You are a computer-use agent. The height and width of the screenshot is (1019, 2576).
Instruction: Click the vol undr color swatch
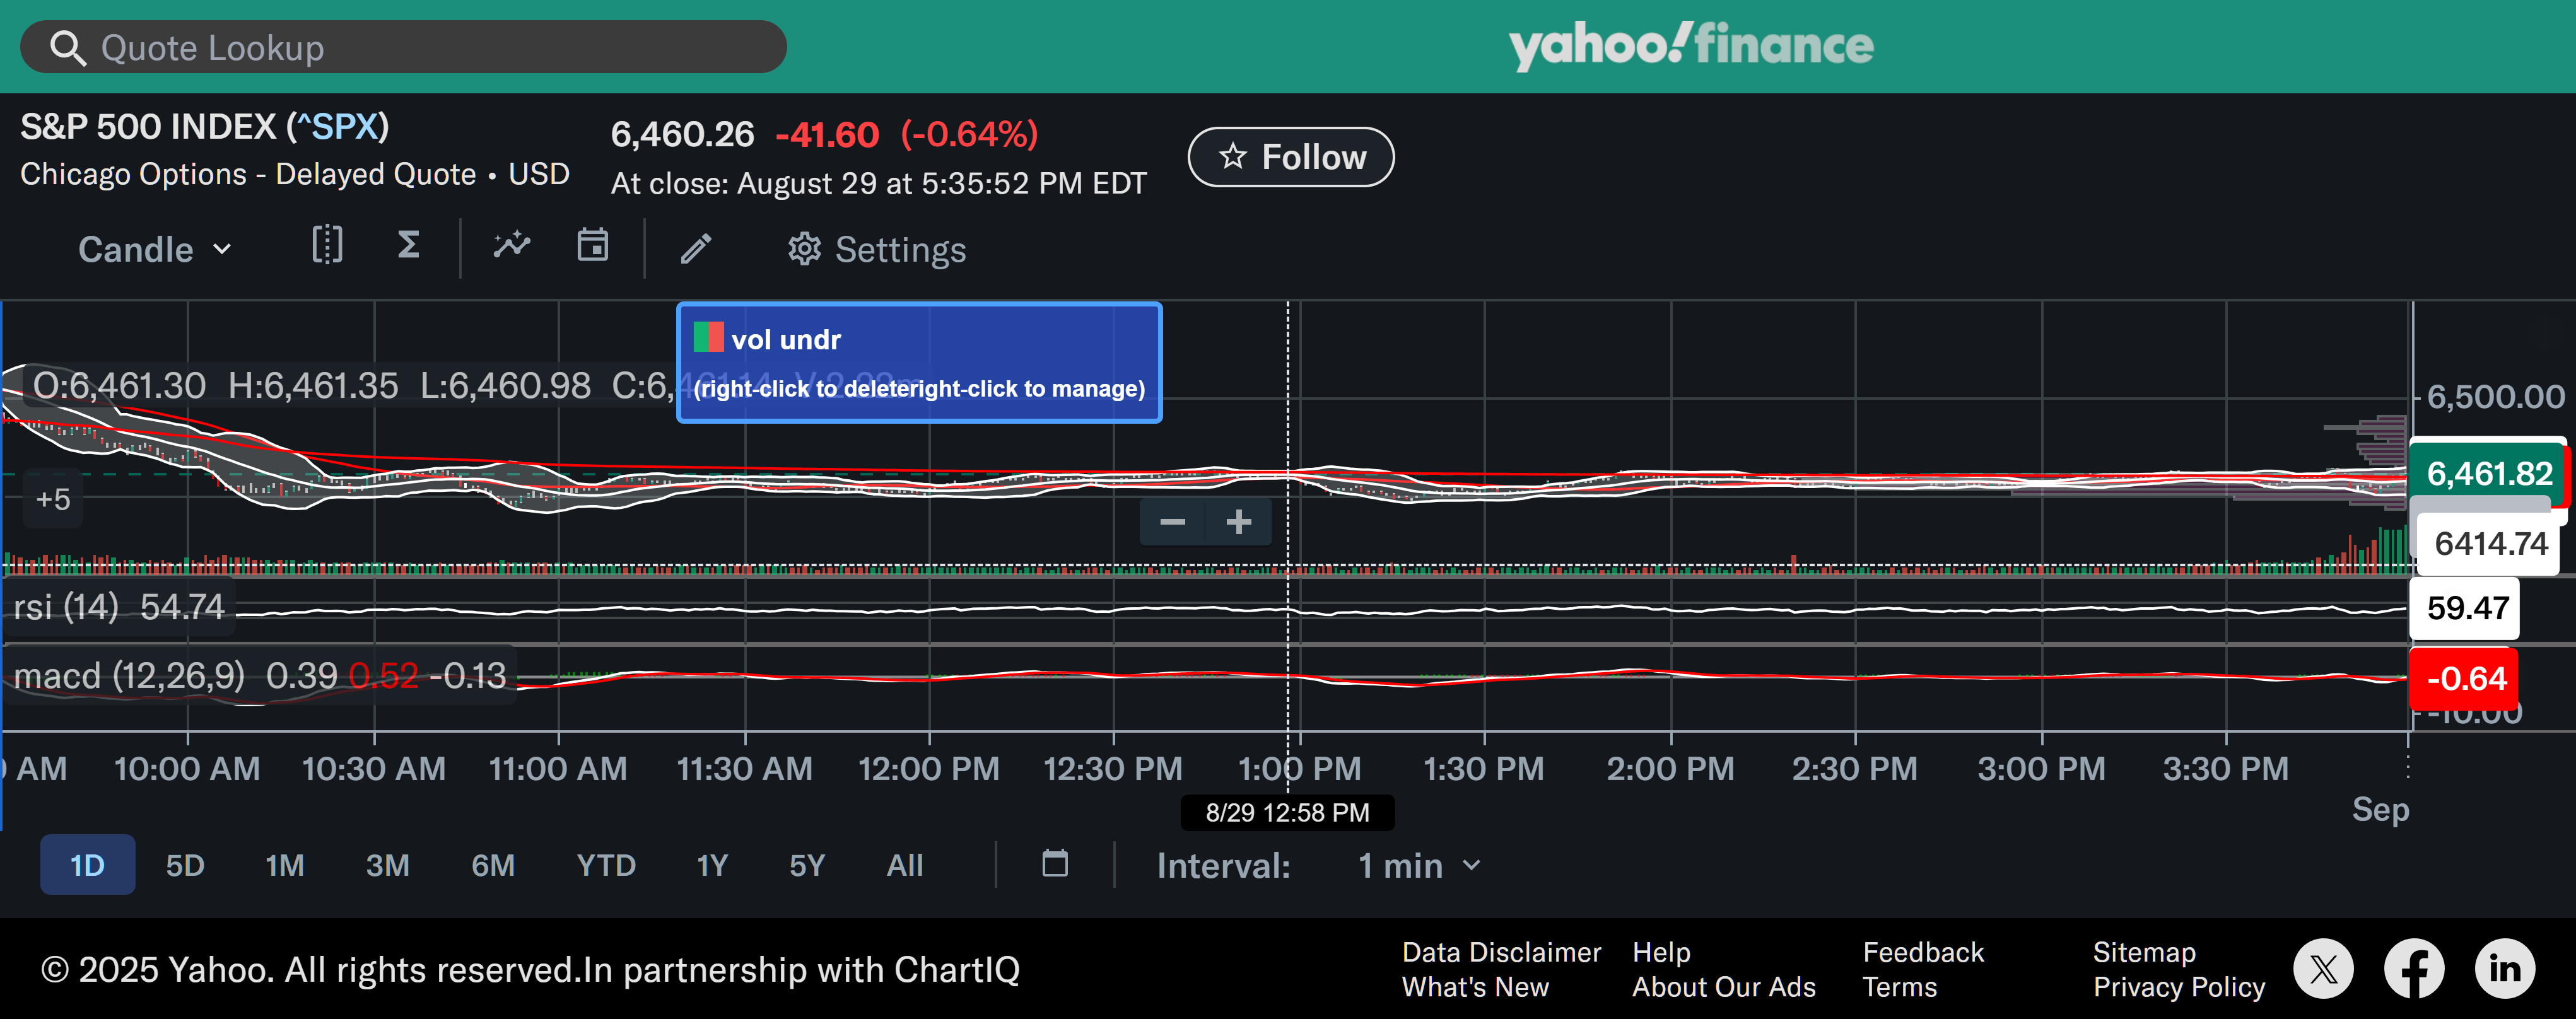pyautogui.click(x=708, y=337)
